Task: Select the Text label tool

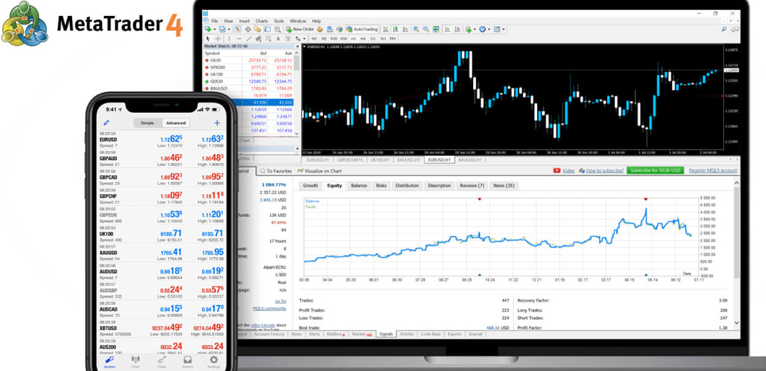Action: click(x=288, y=38)
